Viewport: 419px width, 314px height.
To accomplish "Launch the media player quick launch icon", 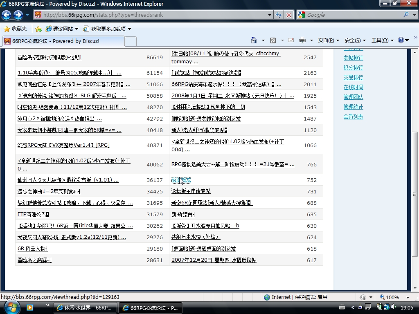I will 29,307.
